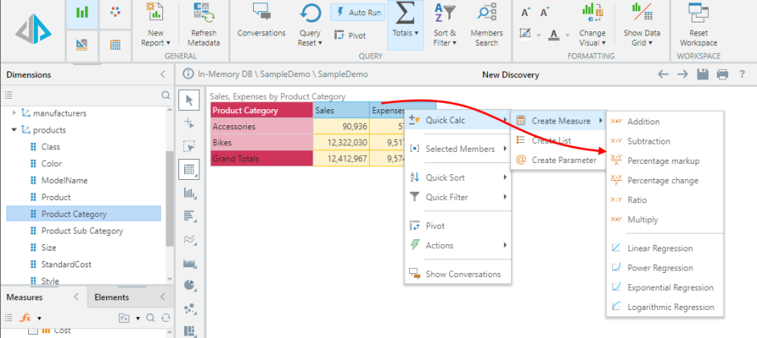Select the pie chart visual icon
The image size is (757, 338).
point(189,285)
